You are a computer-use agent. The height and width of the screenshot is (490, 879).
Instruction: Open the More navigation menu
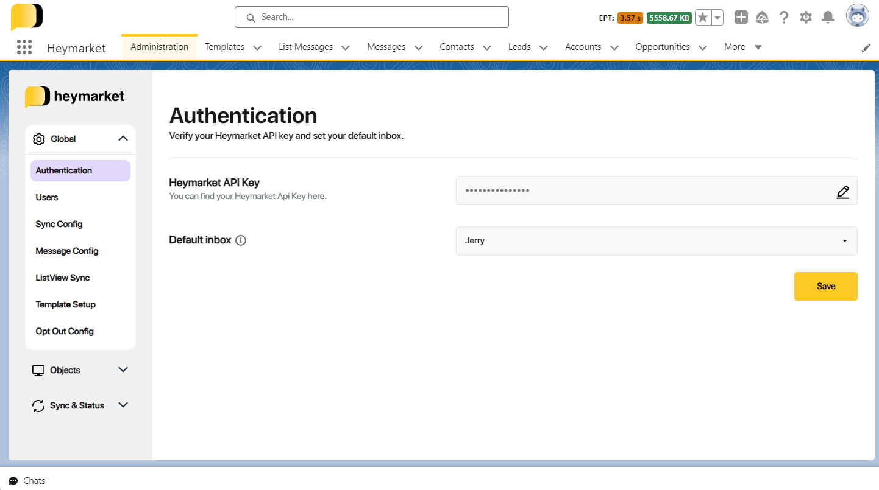(743, 47)
